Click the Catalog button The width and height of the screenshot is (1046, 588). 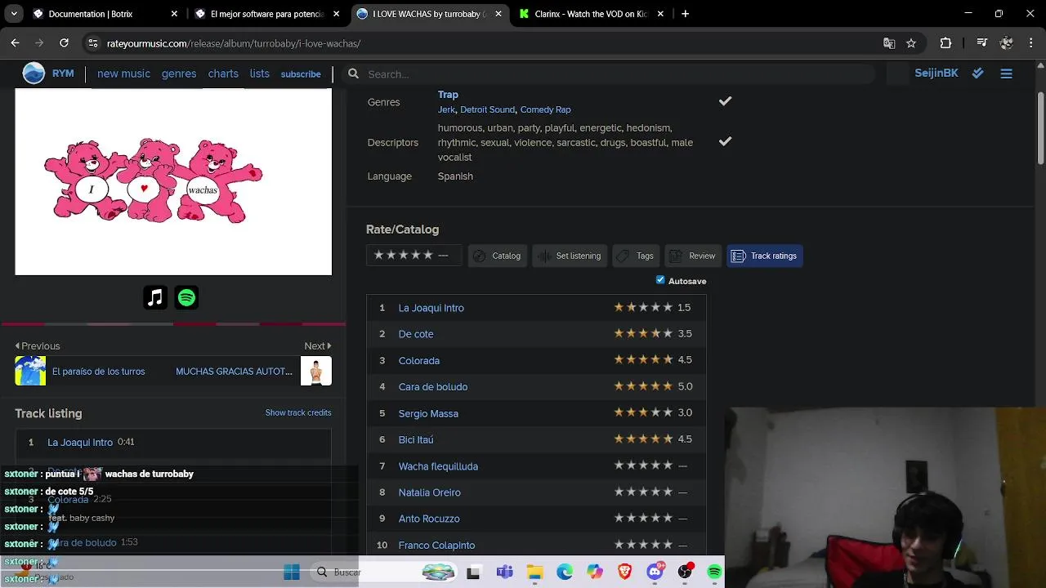click(x=497, y=256)
